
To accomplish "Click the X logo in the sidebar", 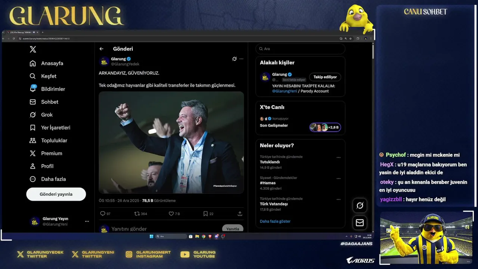I will click(33, 49).
